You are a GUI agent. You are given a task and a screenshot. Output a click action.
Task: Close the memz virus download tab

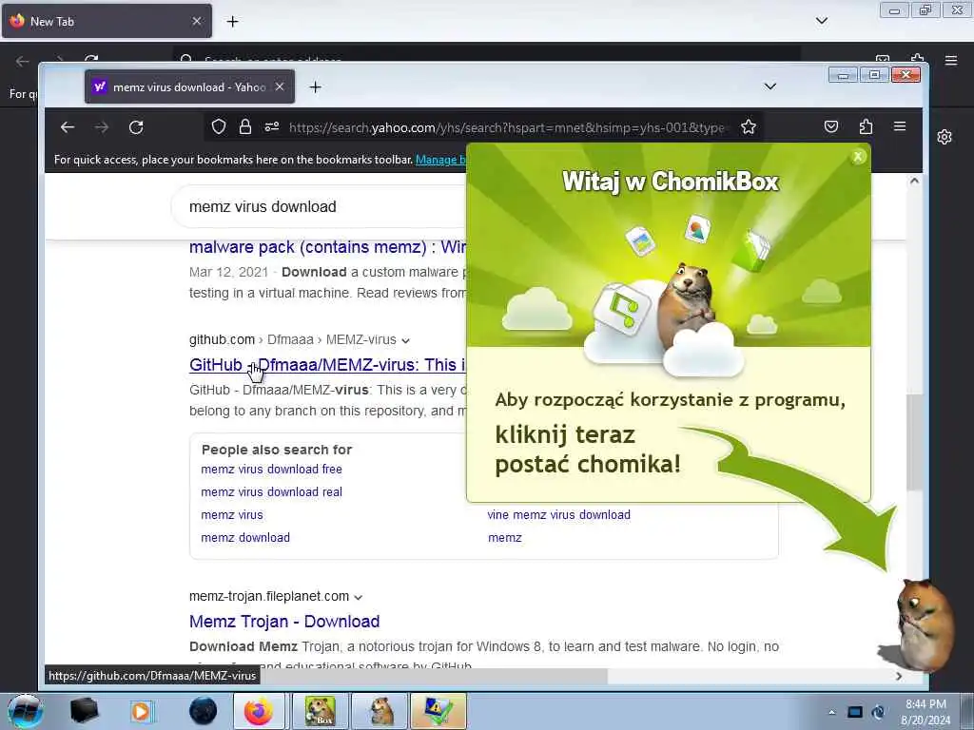[x=280, y=86]
